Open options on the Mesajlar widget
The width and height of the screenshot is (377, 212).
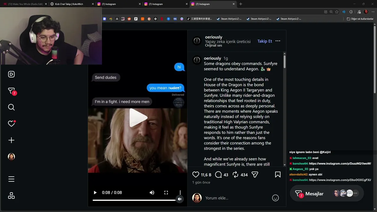pyautogui.click(x=355, y=193)
